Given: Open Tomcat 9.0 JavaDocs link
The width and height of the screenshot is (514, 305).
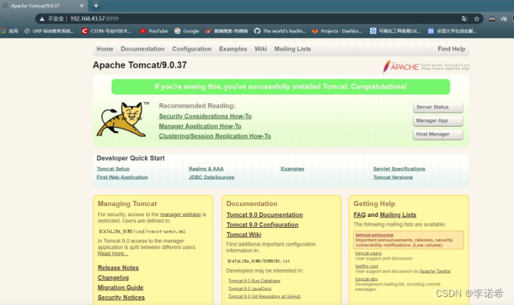Looking at the screenshot, I should click(x=250, y=289).
